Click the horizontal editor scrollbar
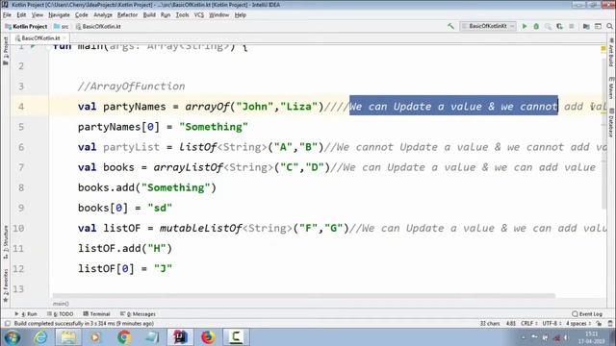This screenshot has width=616, height=346. pos(303,295)
